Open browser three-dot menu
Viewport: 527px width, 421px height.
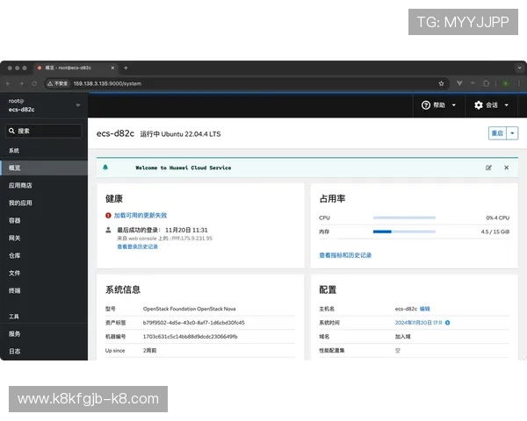[519, 83]
